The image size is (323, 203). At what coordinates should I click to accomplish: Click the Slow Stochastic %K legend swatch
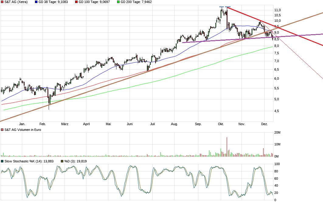[2, 161]
